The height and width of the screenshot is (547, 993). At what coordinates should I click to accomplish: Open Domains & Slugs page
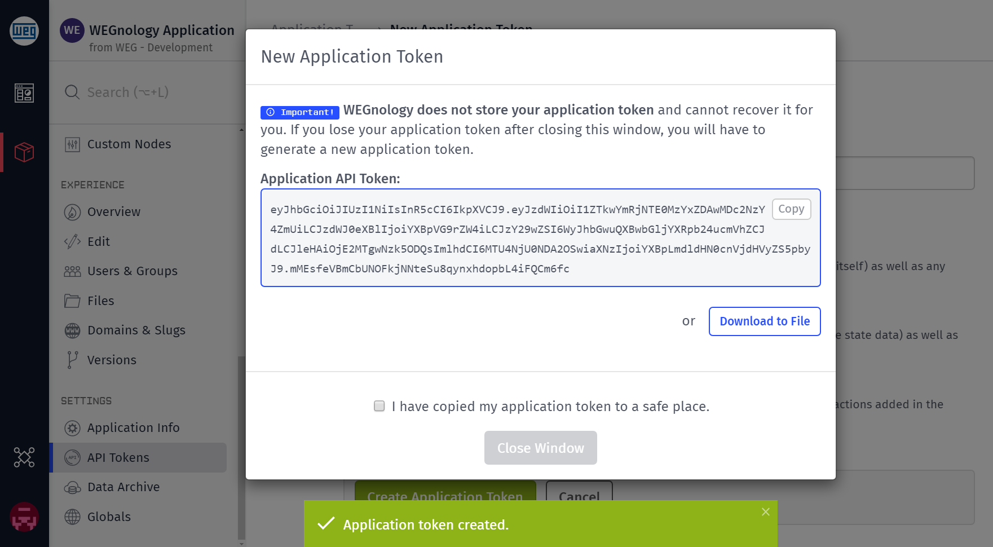(136, 330)
